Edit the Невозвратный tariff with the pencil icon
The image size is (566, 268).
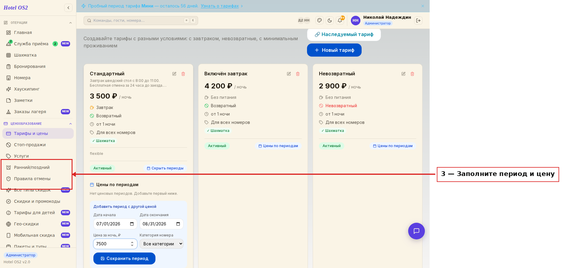(403, 74)
